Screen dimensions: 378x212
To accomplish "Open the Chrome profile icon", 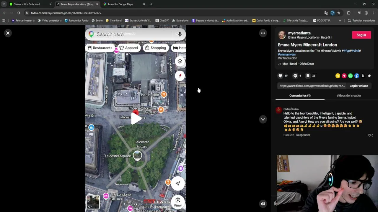I will pos(366,13).
